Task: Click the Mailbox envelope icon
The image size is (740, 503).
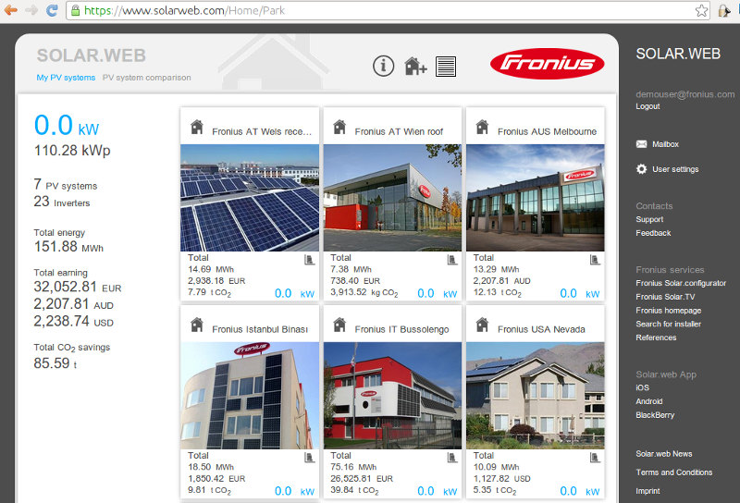Action: click(641, 144)
